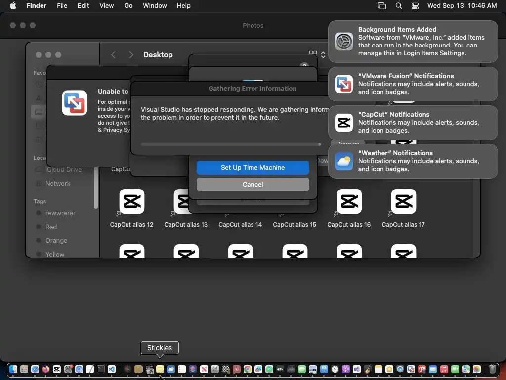Open Control Center in menu bar
This screenshot has width=506, height=380.
[x=415, y=6]
